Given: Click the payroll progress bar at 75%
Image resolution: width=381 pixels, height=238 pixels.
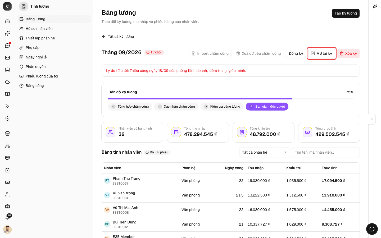Looking at the screenshot, I should pos(231,99).
